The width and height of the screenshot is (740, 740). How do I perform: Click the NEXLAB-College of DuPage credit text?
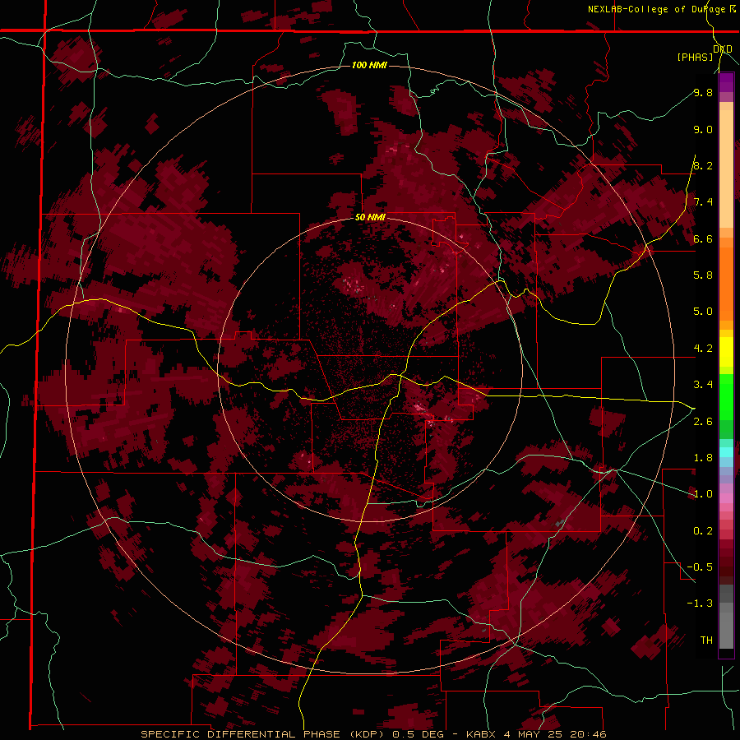coord(656,9)
